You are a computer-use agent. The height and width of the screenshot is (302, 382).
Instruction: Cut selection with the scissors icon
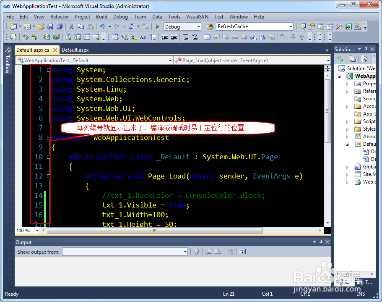click(x=72, y=26)
